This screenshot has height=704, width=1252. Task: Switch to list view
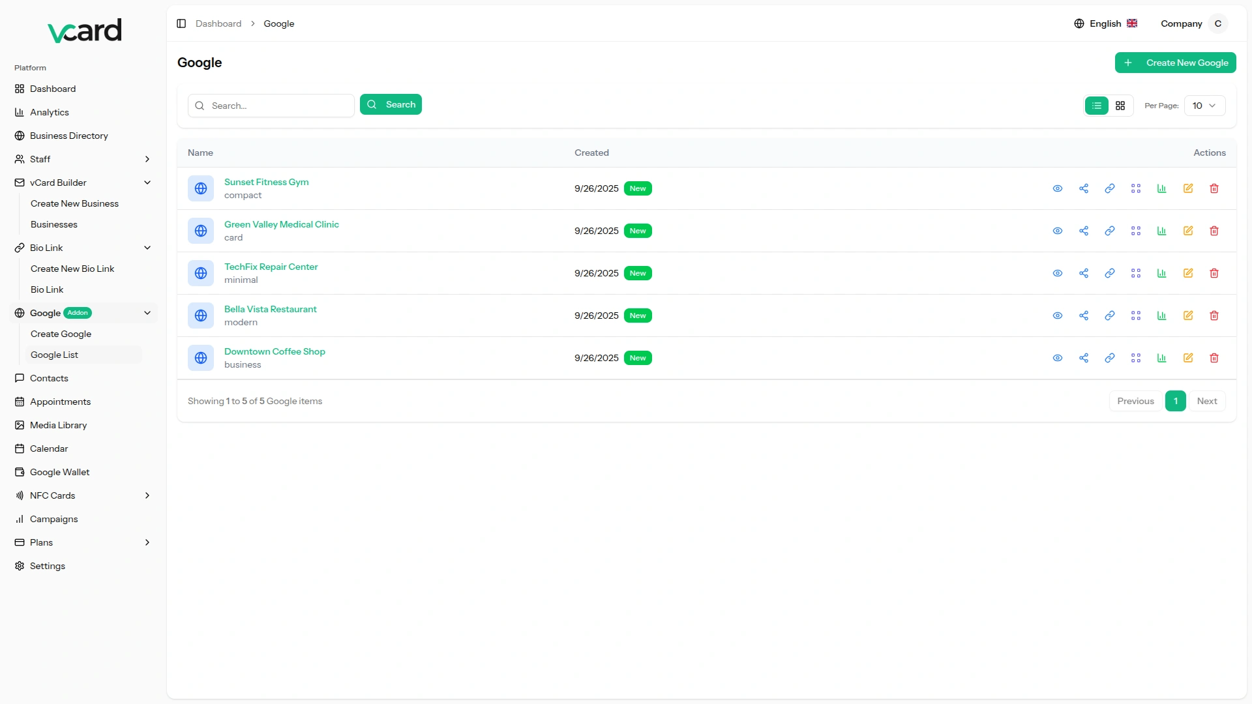click(1097, 106)
